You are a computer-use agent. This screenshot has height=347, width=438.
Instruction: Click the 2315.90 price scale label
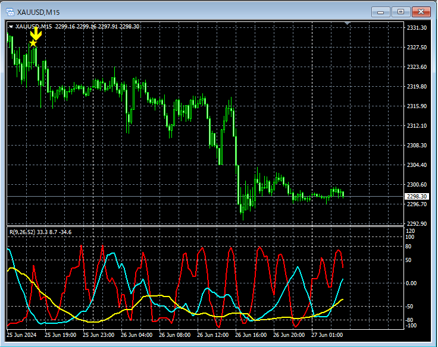pyautogui.click(x=417, y=106)
